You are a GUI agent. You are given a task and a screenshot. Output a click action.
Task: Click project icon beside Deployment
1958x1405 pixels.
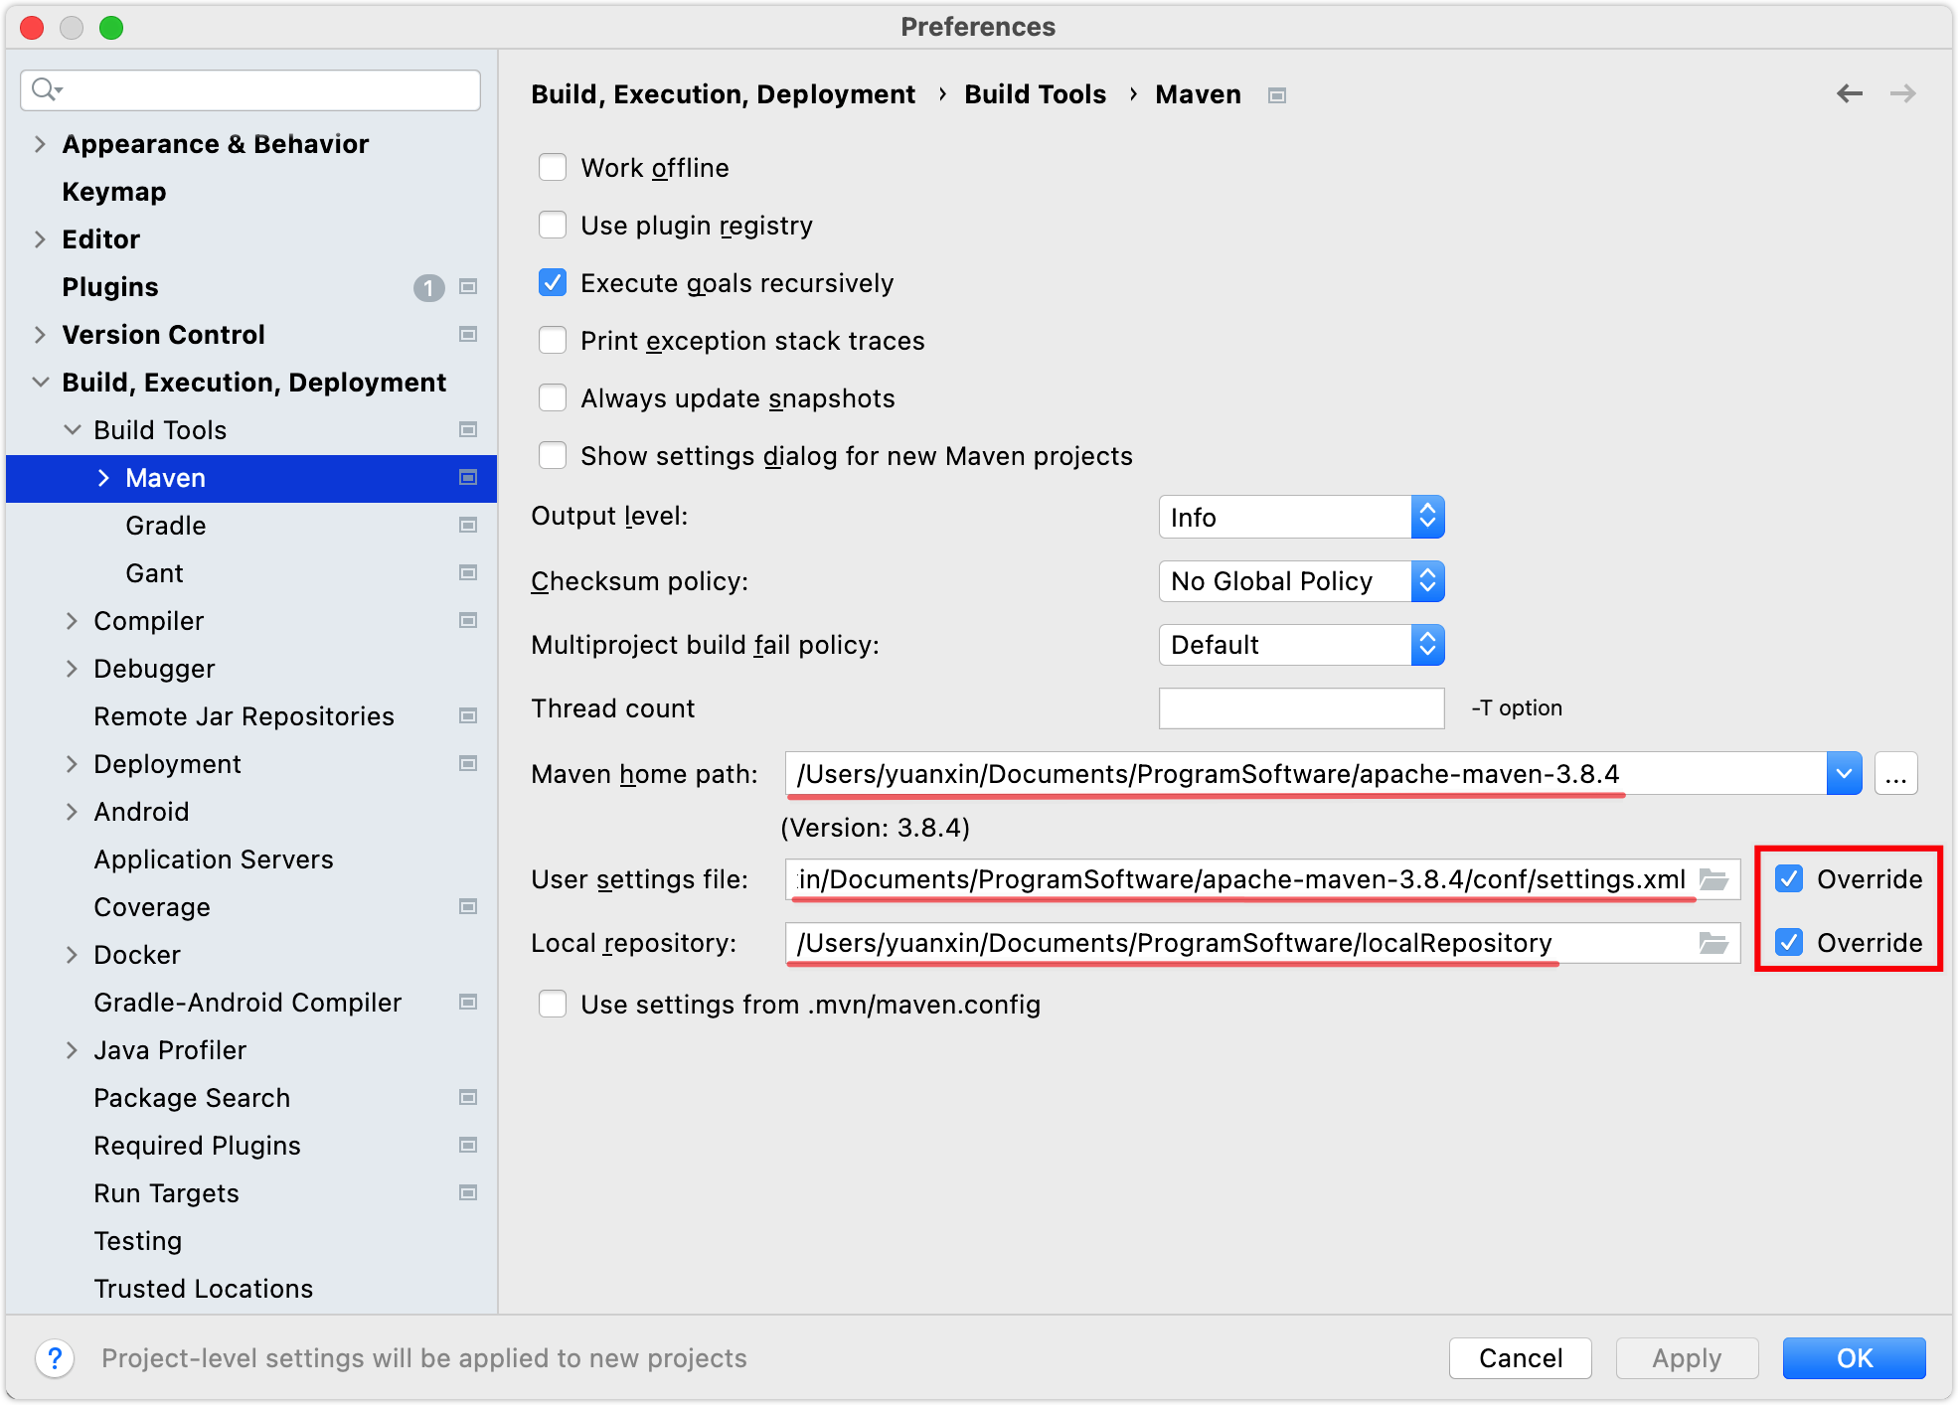[468, 764]
